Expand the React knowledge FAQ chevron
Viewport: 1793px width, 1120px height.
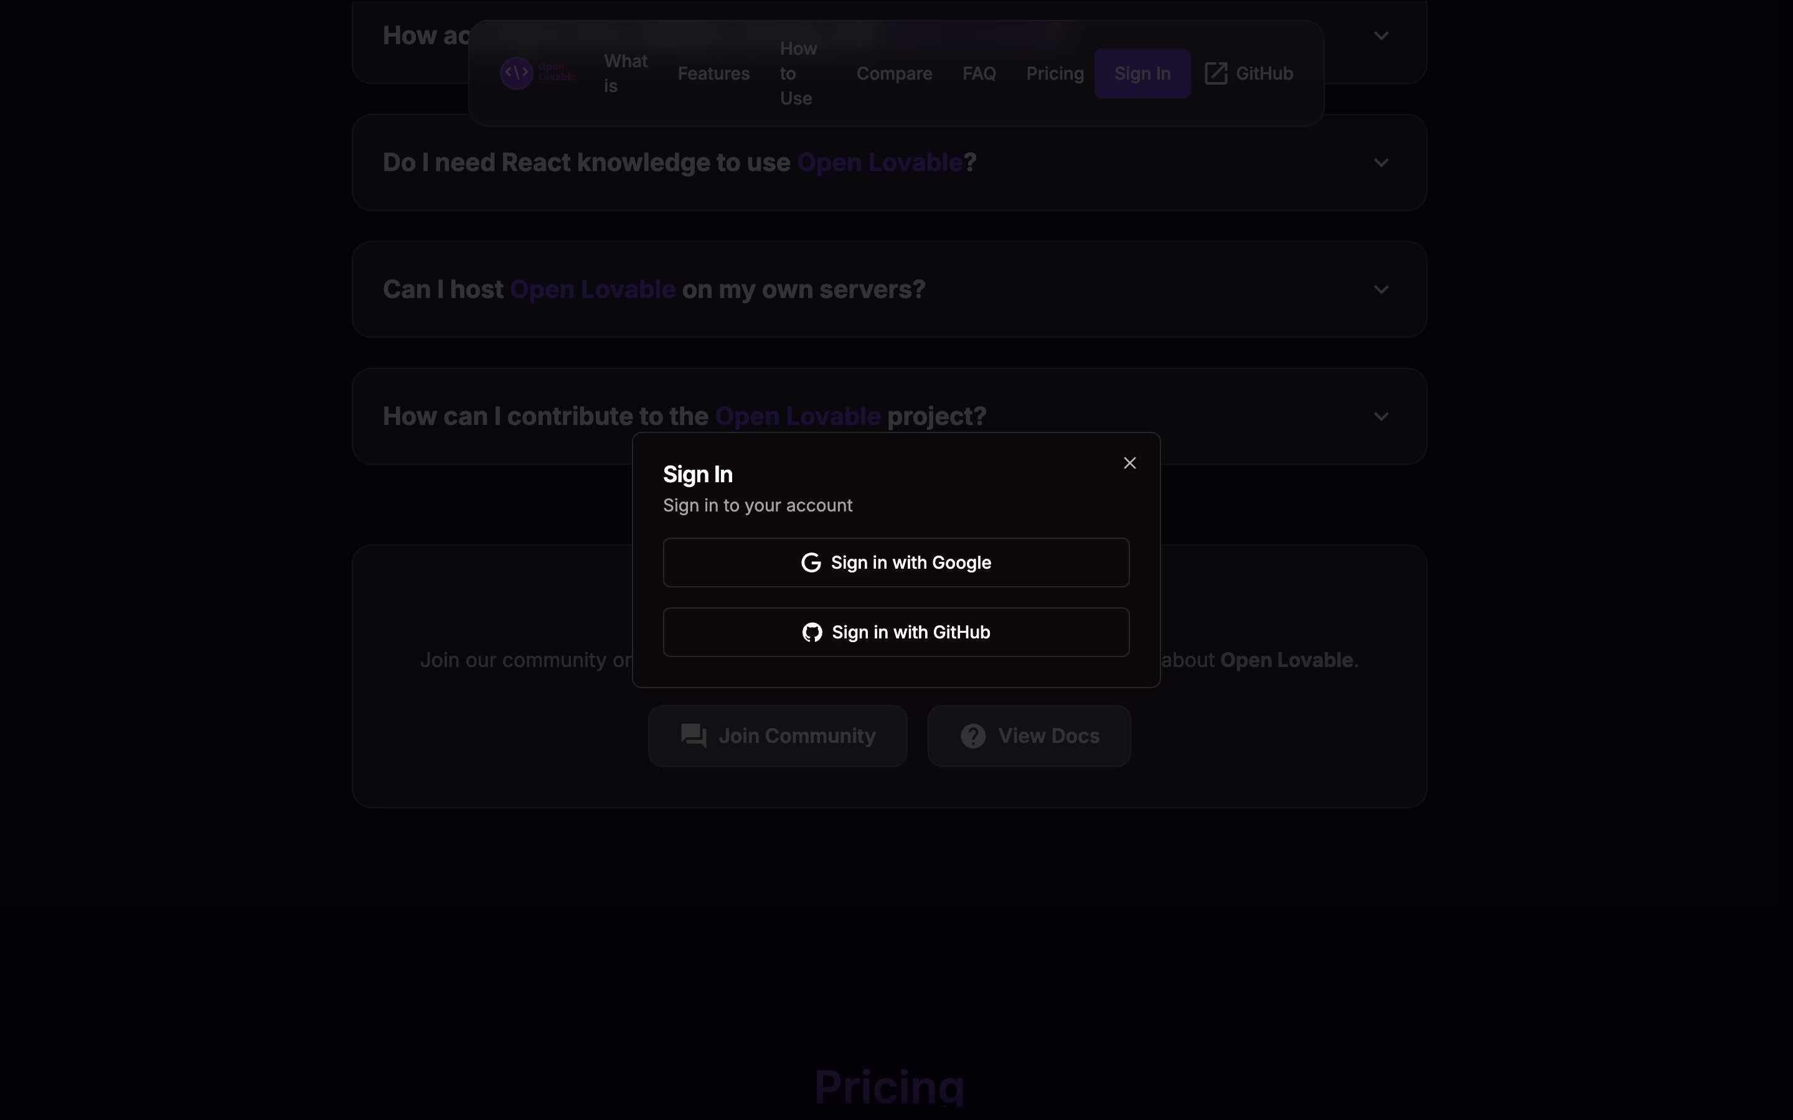coord(1381,163)
